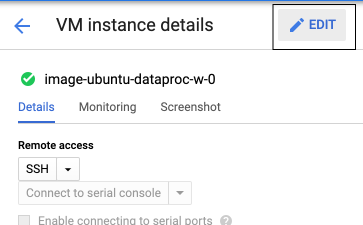Click the Remote access section heading

pos(56,145)
